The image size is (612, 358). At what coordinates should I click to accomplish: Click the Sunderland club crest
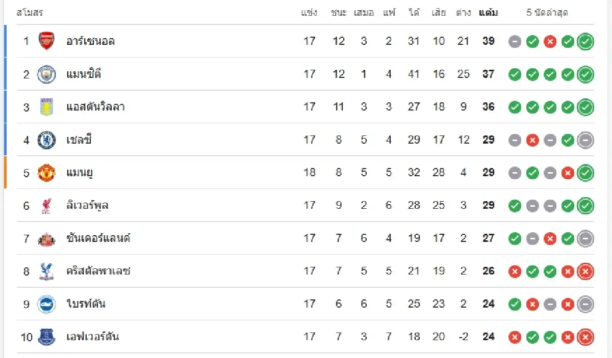(46, 238)
